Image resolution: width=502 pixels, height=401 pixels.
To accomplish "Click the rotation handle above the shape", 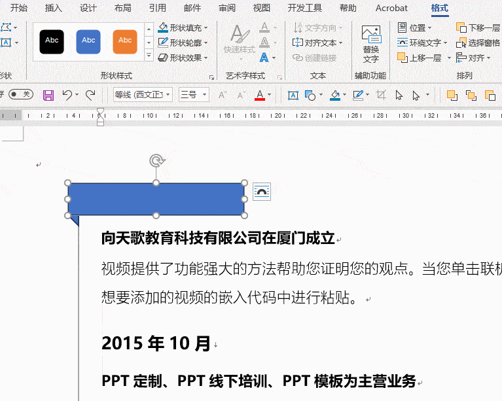I will 157,161.
